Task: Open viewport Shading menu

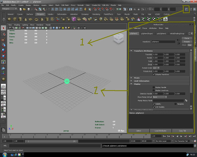Action: click(17, 25)
